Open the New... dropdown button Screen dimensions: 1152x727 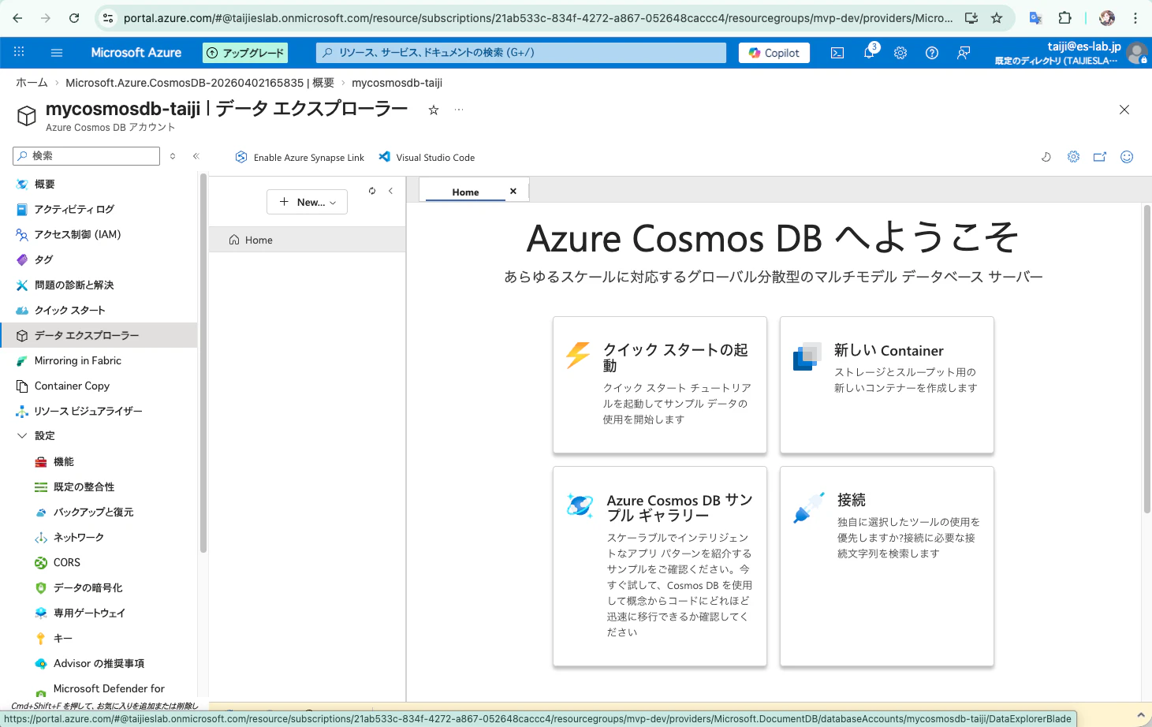pyautogui.click(x=308, y=202)
